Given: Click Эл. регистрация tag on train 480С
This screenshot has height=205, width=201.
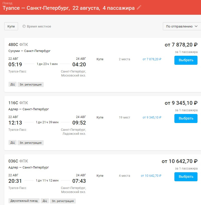Looking at the screenshot, I should pos(31,84).
